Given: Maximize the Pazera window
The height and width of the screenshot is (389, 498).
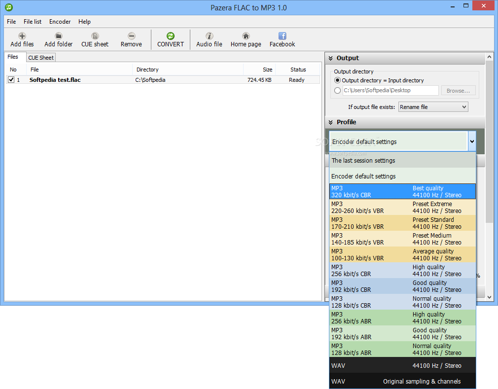Looking at the screenshot, I should coord(466,6).
